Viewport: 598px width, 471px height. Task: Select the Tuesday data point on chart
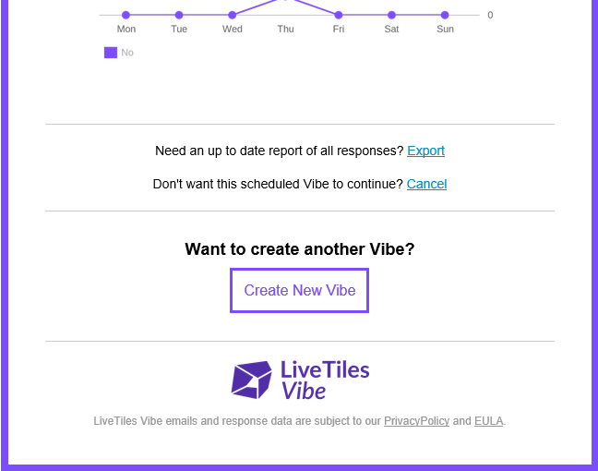[x=179, y=15]
